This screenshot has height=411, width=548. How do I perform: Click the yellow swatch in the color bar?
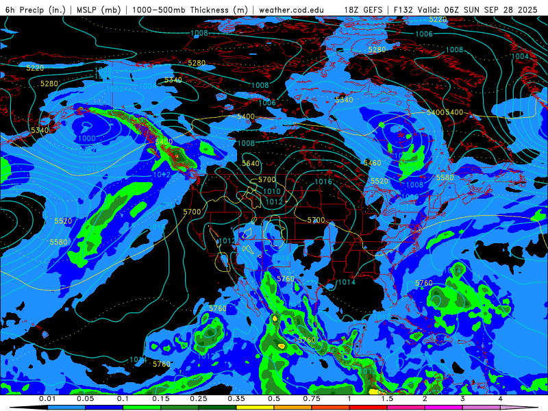click(x=255, y=408)
